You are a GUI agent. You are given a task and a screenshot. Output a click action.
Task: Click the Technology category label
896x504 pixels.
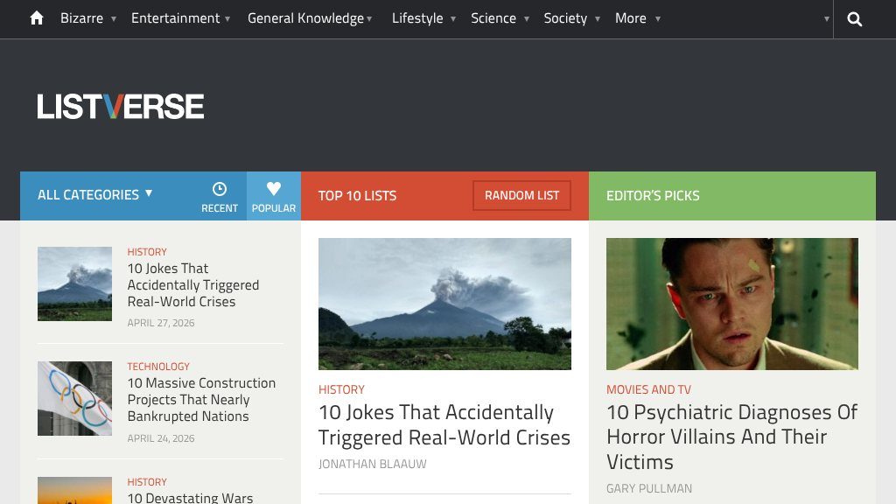[158, 367]
